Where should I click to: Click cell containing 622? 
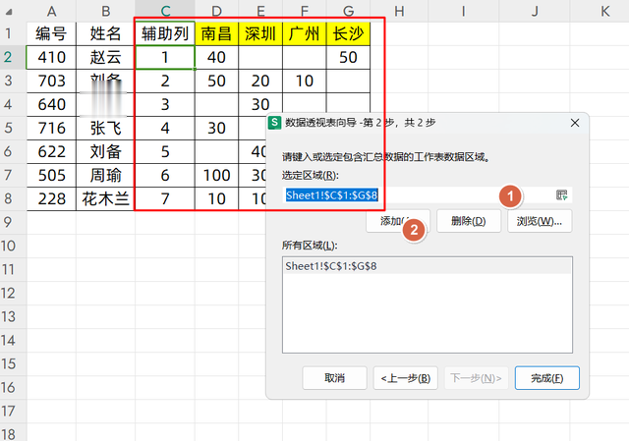51,151
